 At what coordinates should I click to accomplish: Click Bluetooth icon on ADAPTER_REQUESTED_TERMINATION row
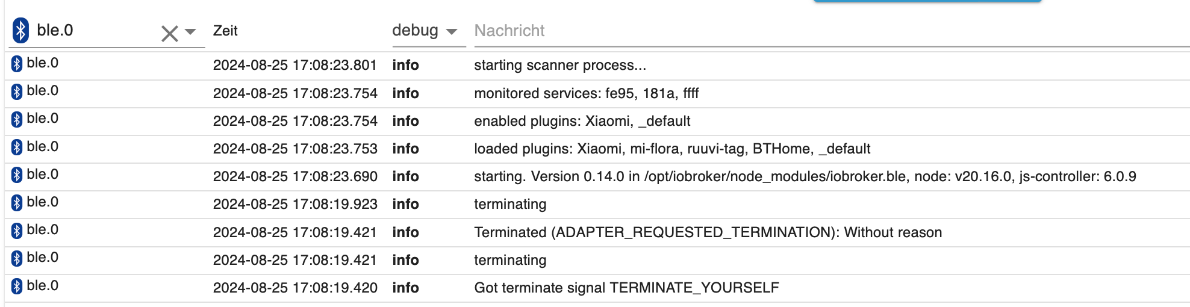[17, 231]
